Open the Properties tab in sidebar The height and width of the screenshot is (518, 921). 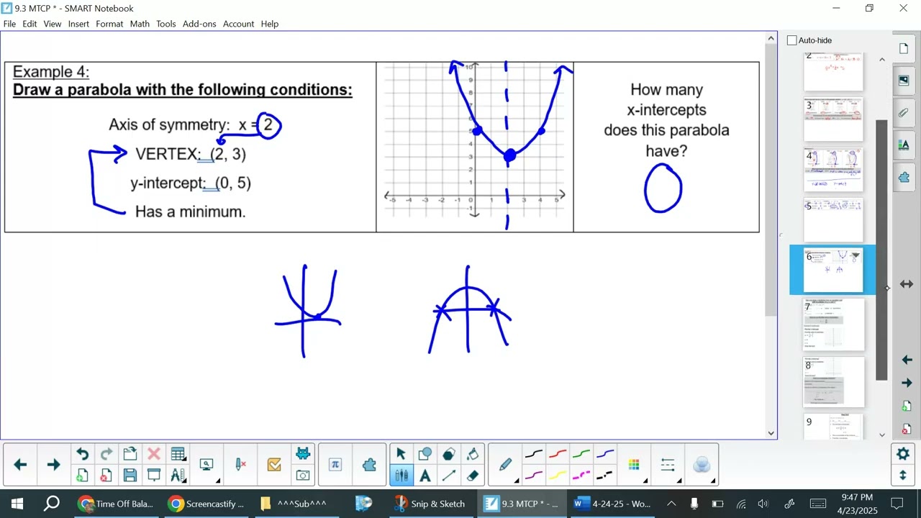pyautogui.click(x=904, y=145)
